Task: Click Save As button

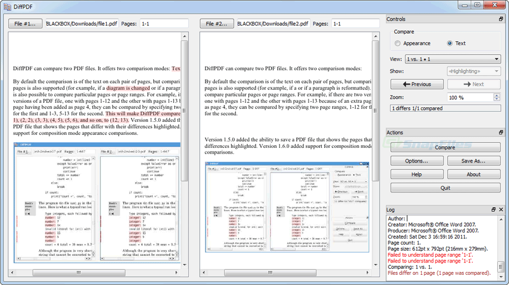Action: 473,161
